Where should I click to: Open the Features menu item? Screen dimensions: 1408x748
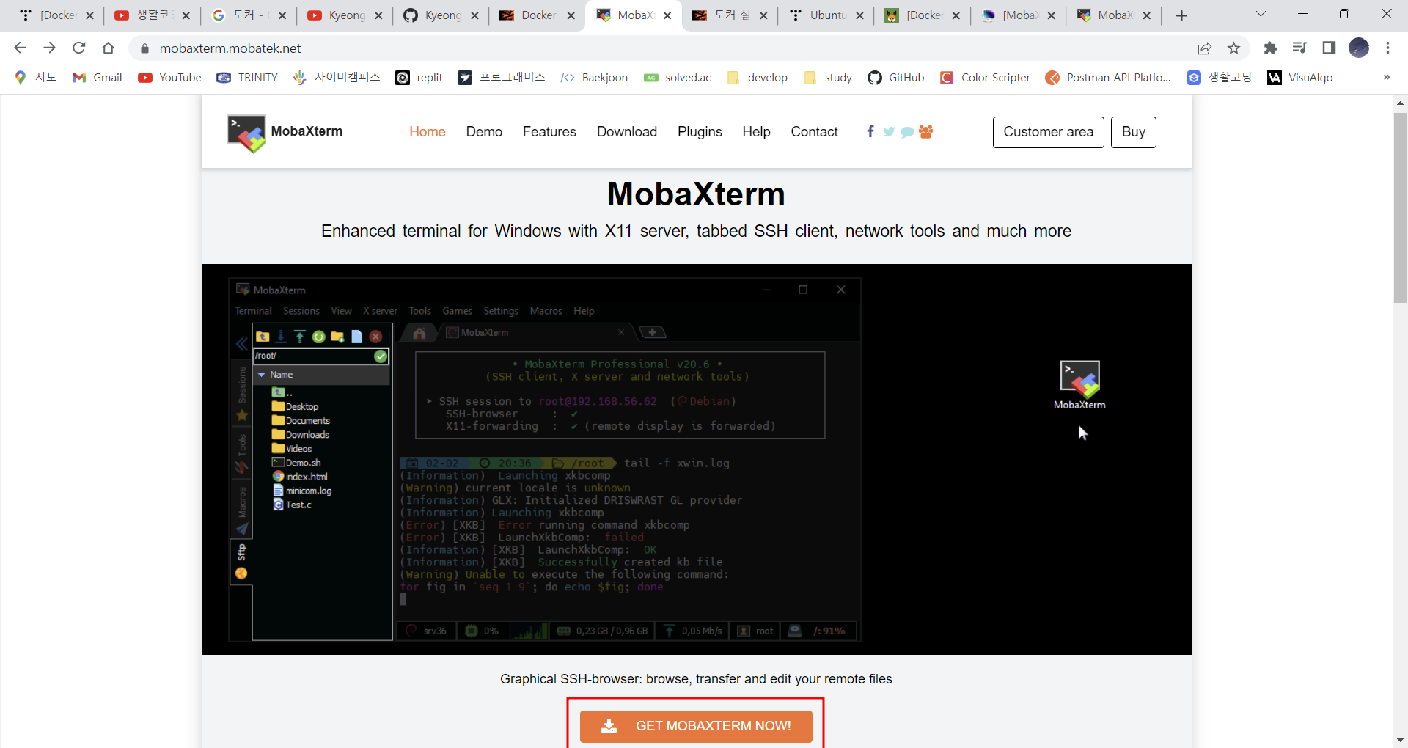(549, 131)
